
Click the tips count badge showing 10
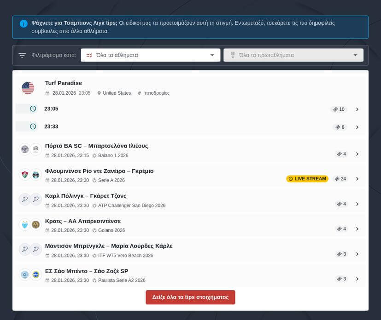[339, 109]
